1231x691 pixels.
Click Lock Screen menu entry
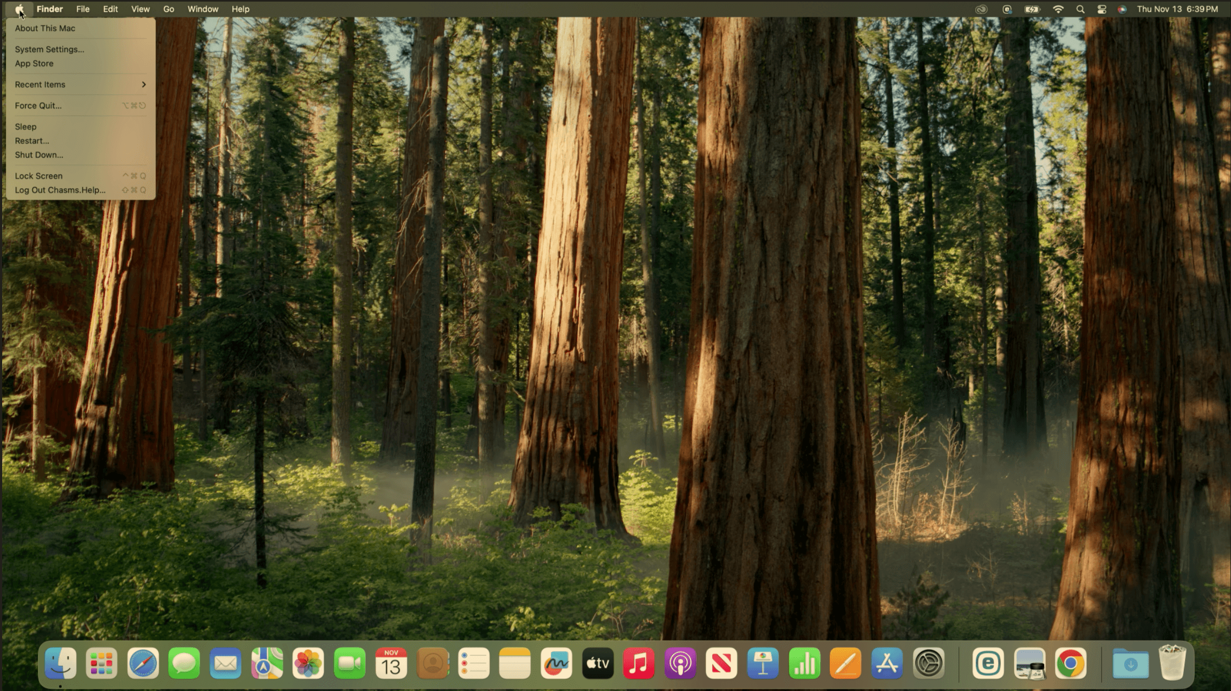(39, 176)
